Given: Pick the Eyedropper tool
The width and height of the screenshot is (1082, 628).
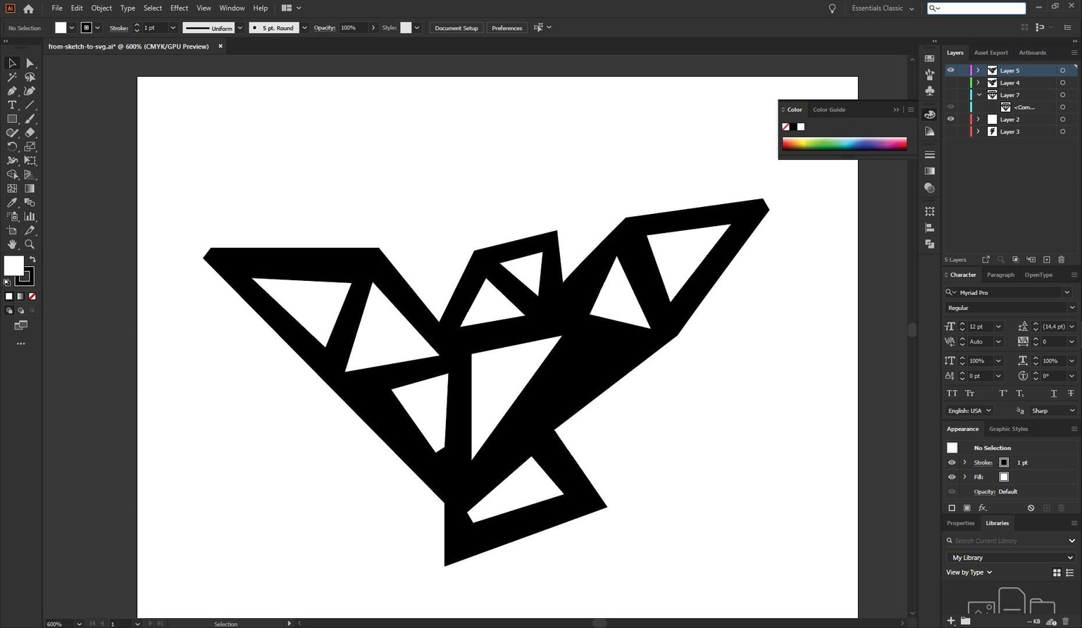Looking at the screenshot, I should click(12, 203).
